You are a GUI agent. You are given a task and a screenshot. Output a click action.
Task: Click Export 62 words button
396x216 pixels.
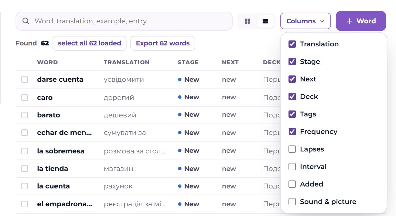pos(163,43)
